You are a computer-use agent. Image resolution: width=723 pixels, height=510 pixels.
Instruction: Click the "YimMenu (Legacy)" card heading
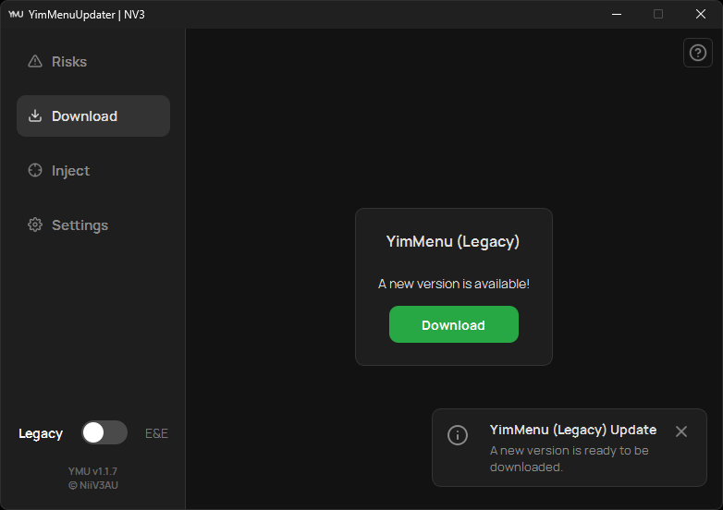453,242
